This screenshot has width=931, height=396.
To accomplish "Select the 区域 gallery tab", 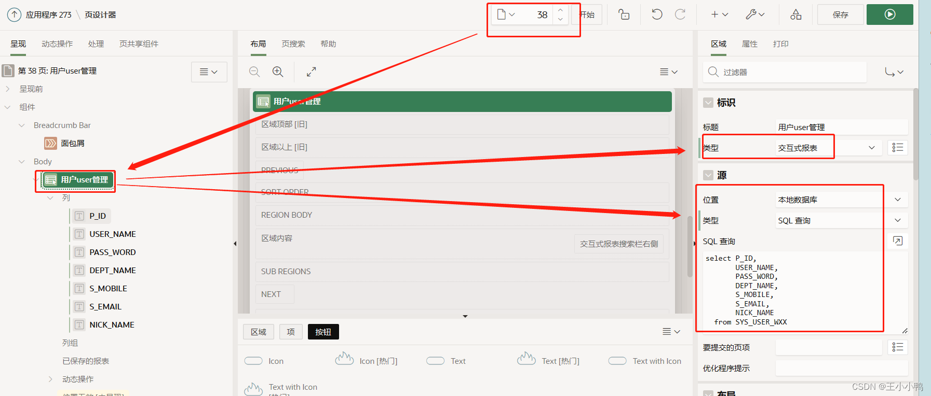I will (x=259, y=332).
